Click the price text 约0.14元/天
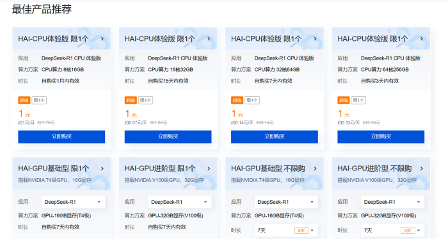Viewport: 448px width, 239px height. tap(243, 122)
